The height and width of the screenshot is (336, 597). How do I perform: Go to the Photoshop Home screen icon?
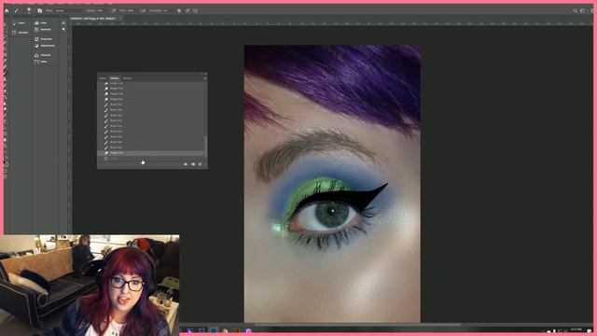pyautogui.click(x=7, y=10)
